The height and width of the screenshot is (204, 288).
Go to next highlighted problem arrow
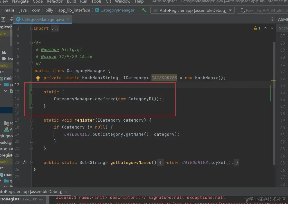[x=272, y=28]
